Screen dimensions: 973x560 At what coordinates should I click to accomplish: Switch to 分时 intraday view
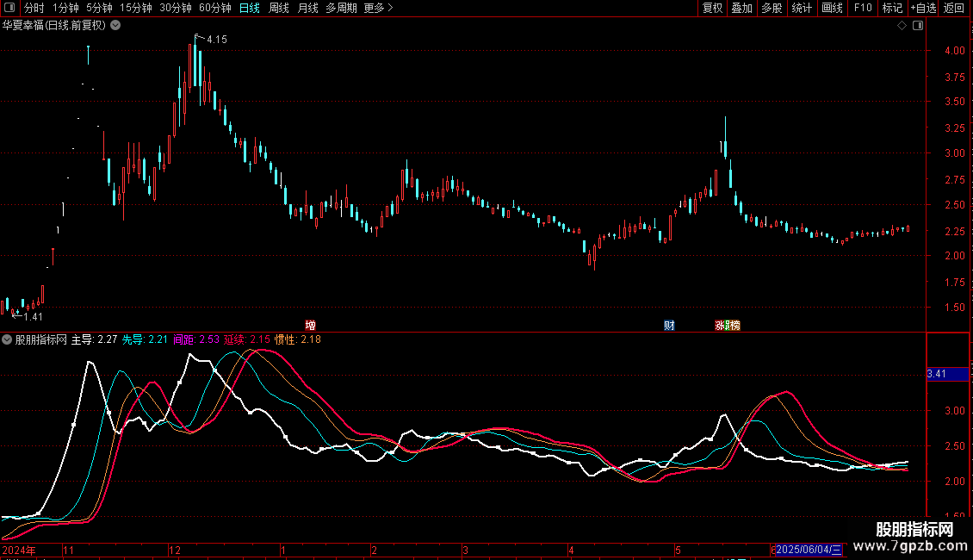coord(34,8)
